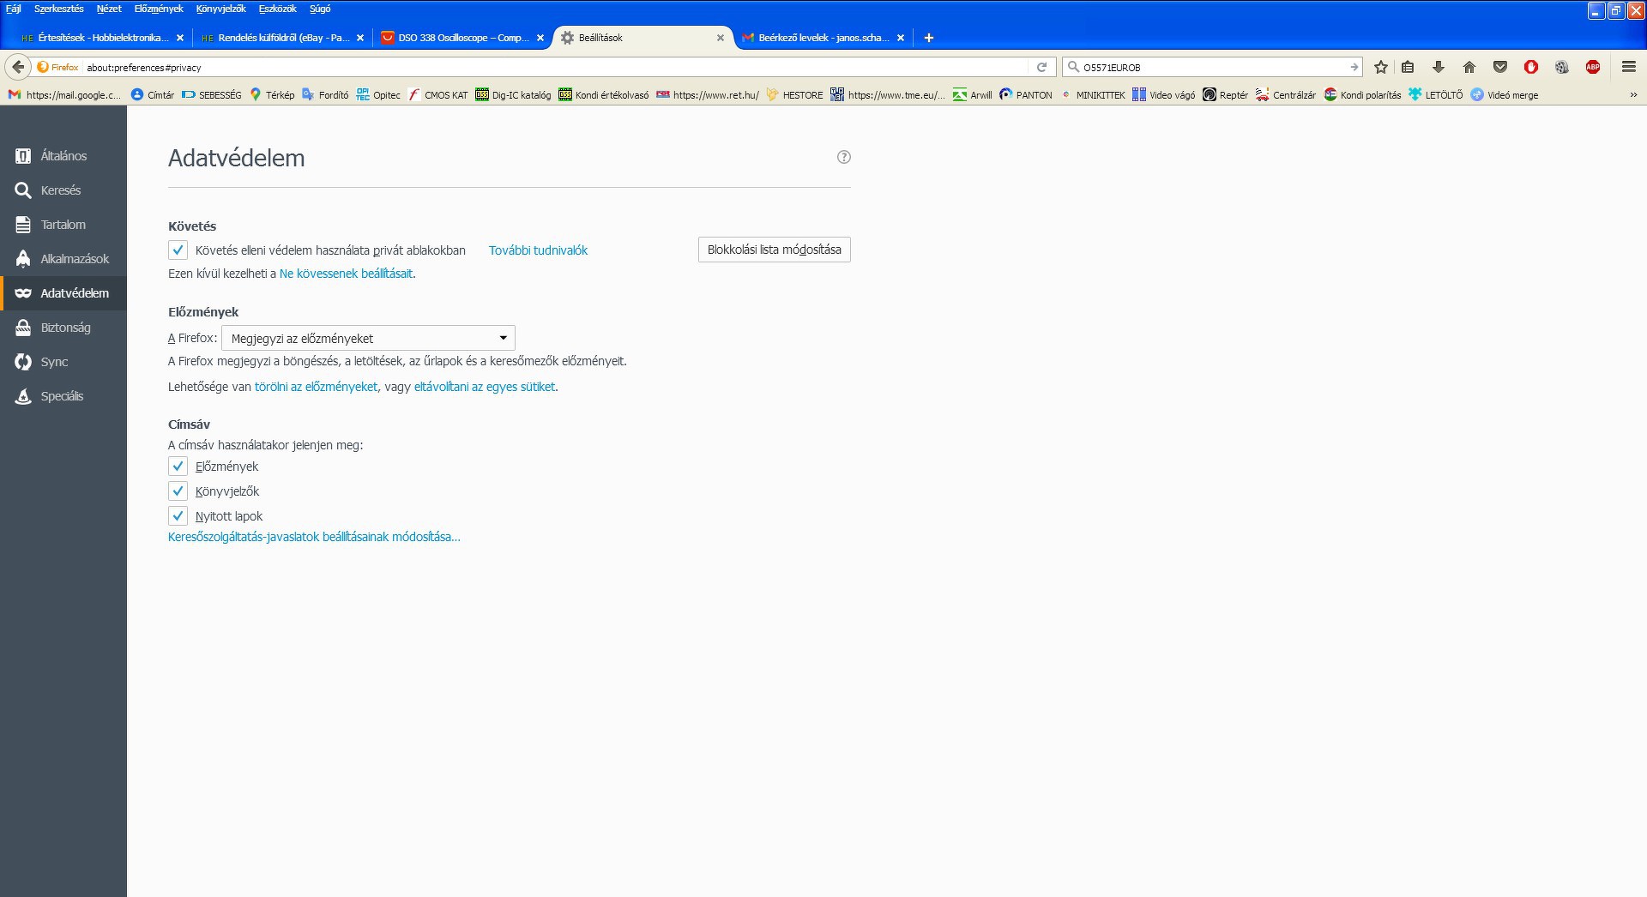Click the Adblock Plus ABP icon
The width and height of the screenshot is (1647, 897).
coord(1593,67)
